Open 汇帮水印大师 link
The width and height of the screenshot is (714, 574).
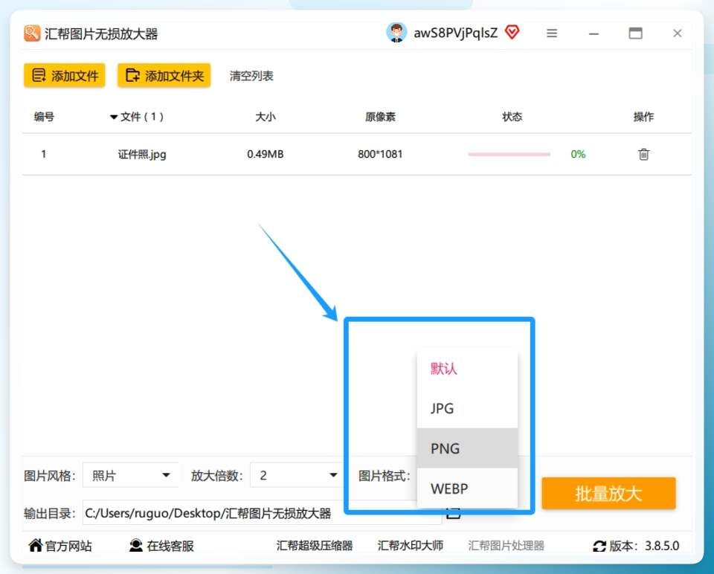[x=411, y=546]
